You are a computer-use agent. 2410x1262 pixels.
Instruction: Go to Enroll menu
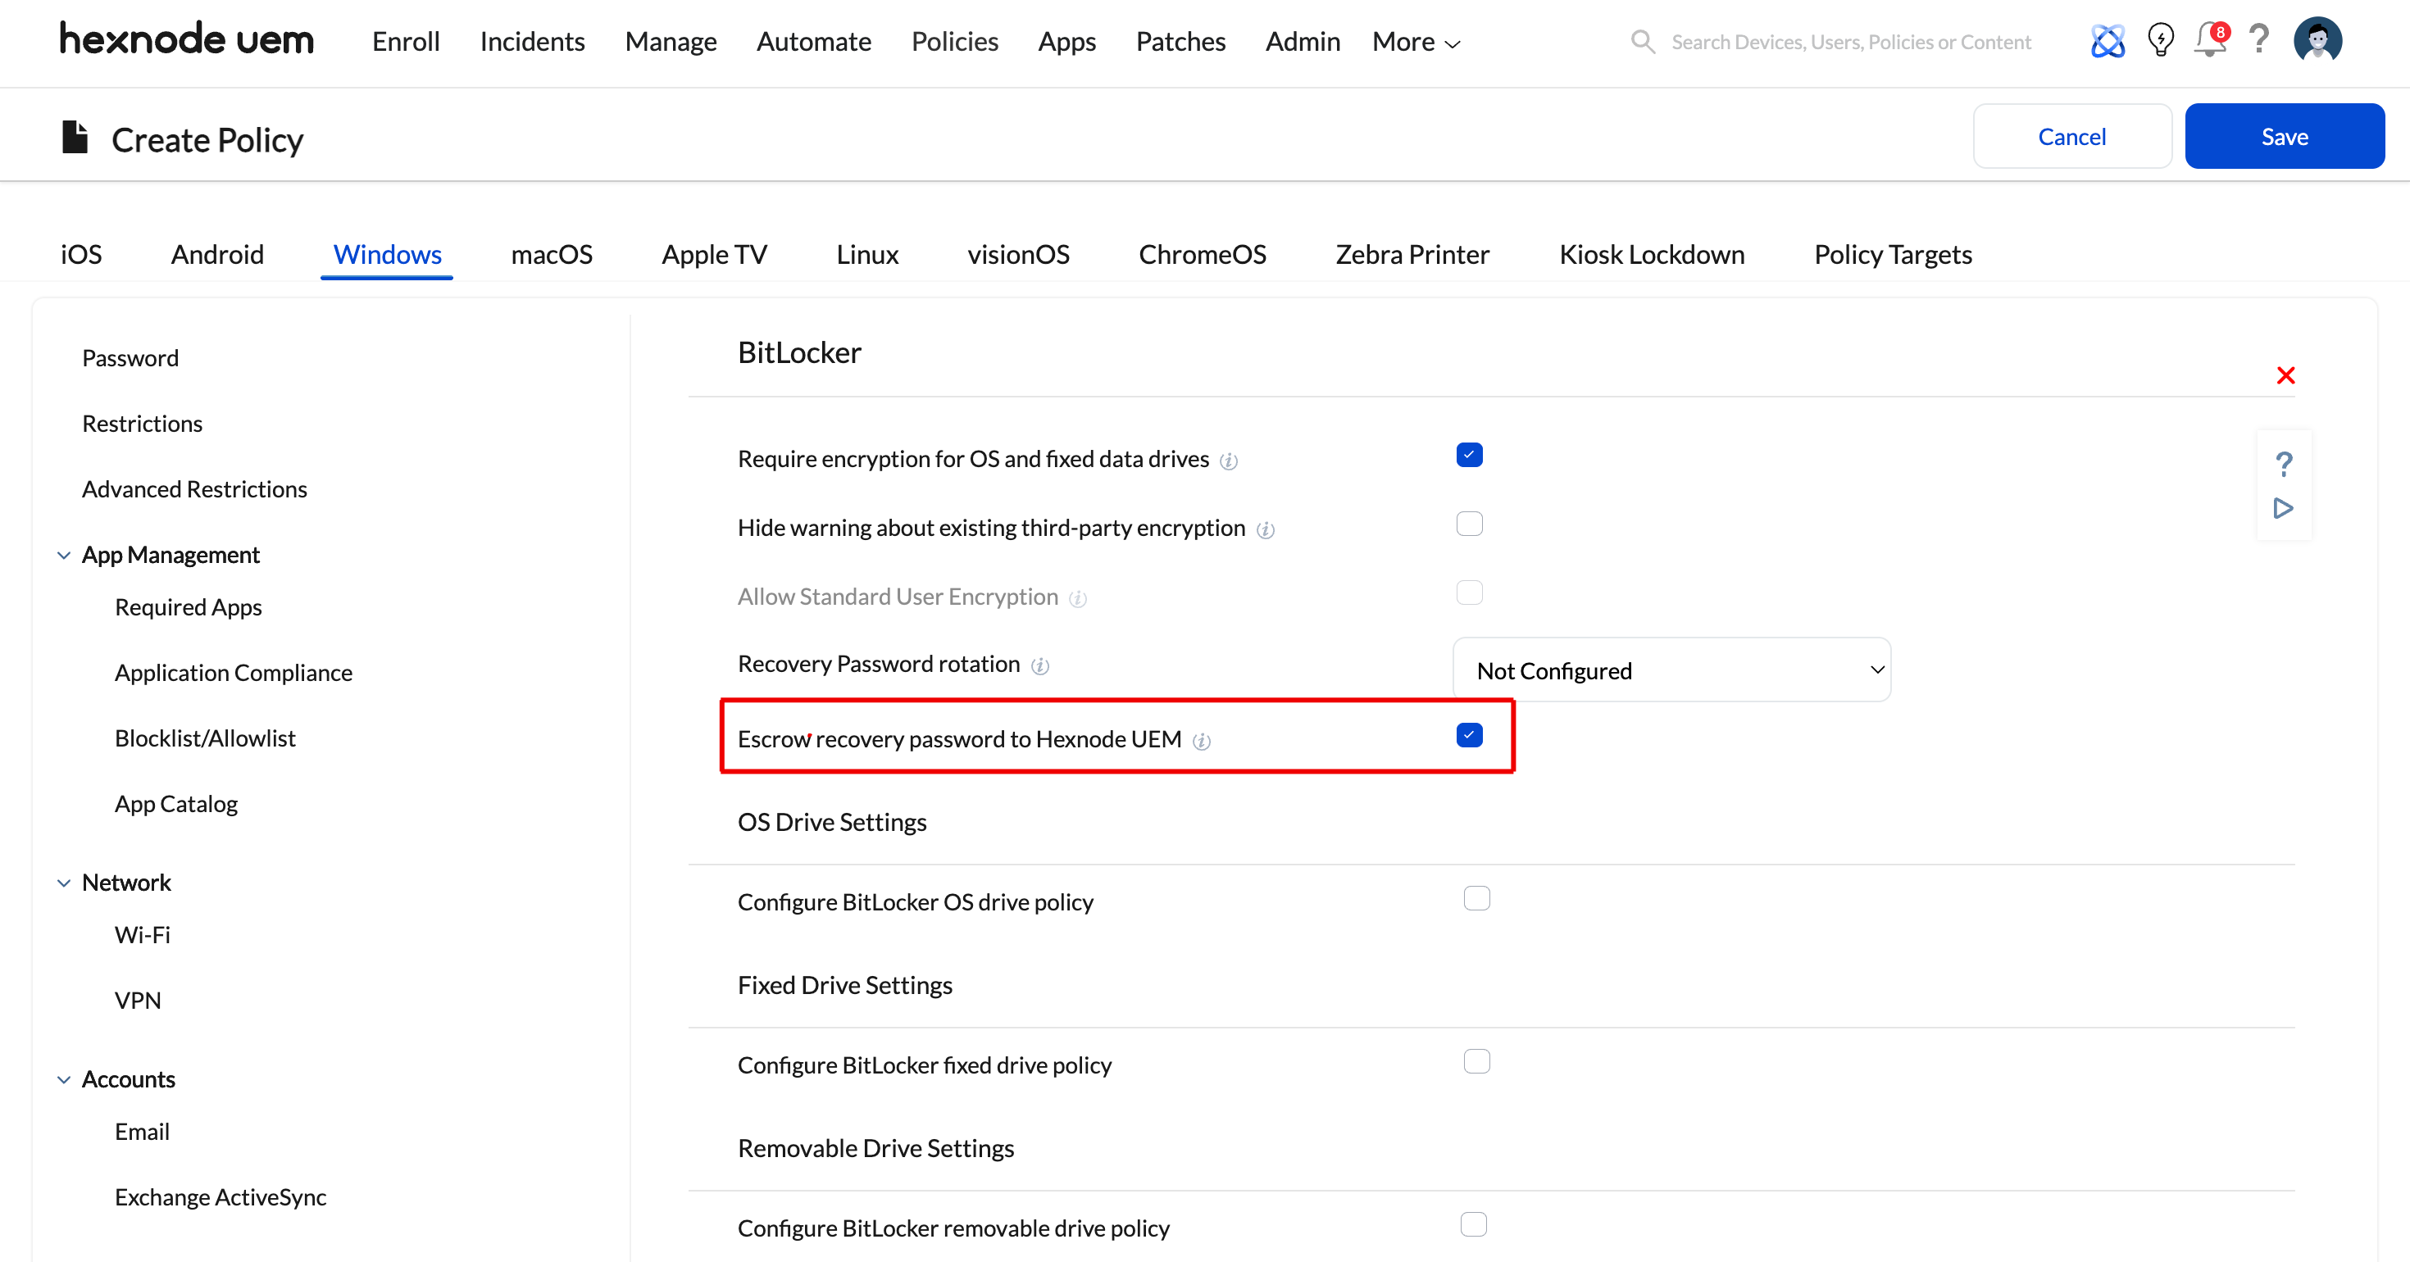tap(405, 41)
